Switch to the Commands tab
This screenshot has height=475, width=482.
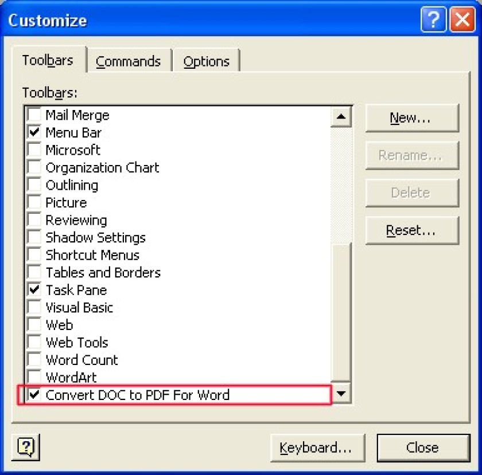point(129,61)
